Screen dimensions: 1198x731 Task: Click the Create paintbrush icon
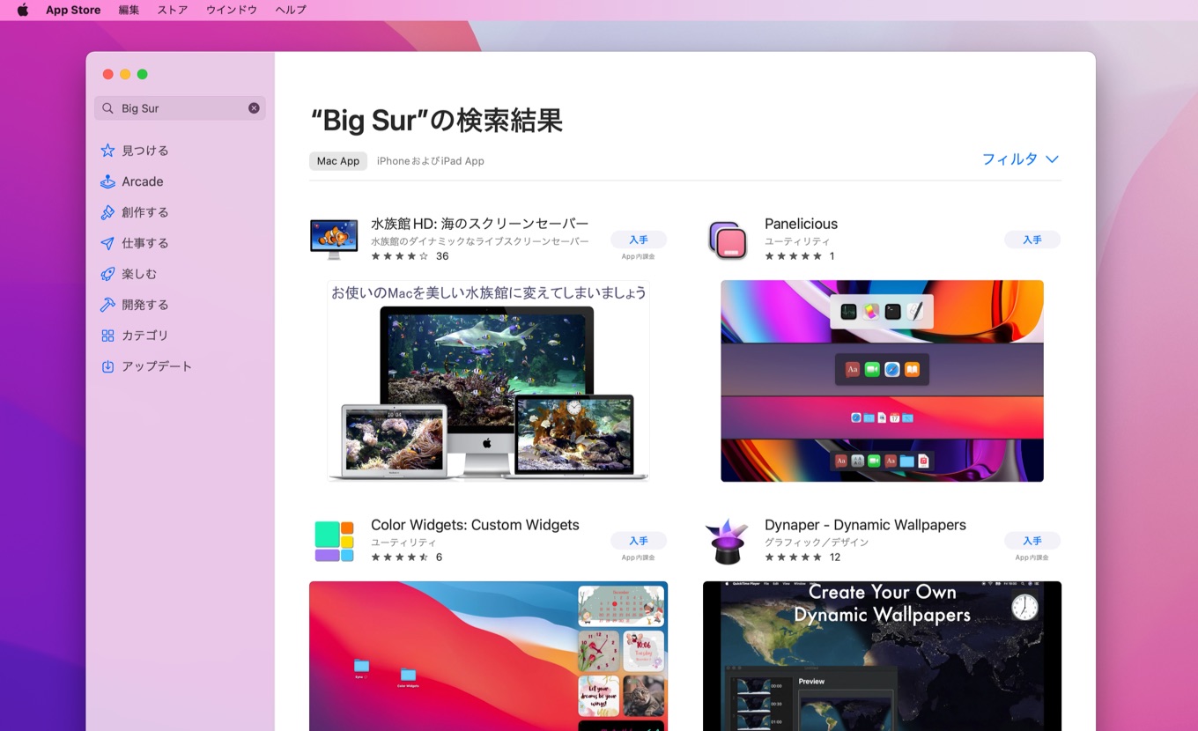tap(107, 212)
